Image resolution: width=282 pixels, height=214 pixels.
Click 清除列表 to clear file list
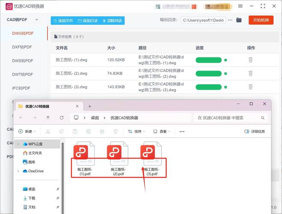point(113,21)
